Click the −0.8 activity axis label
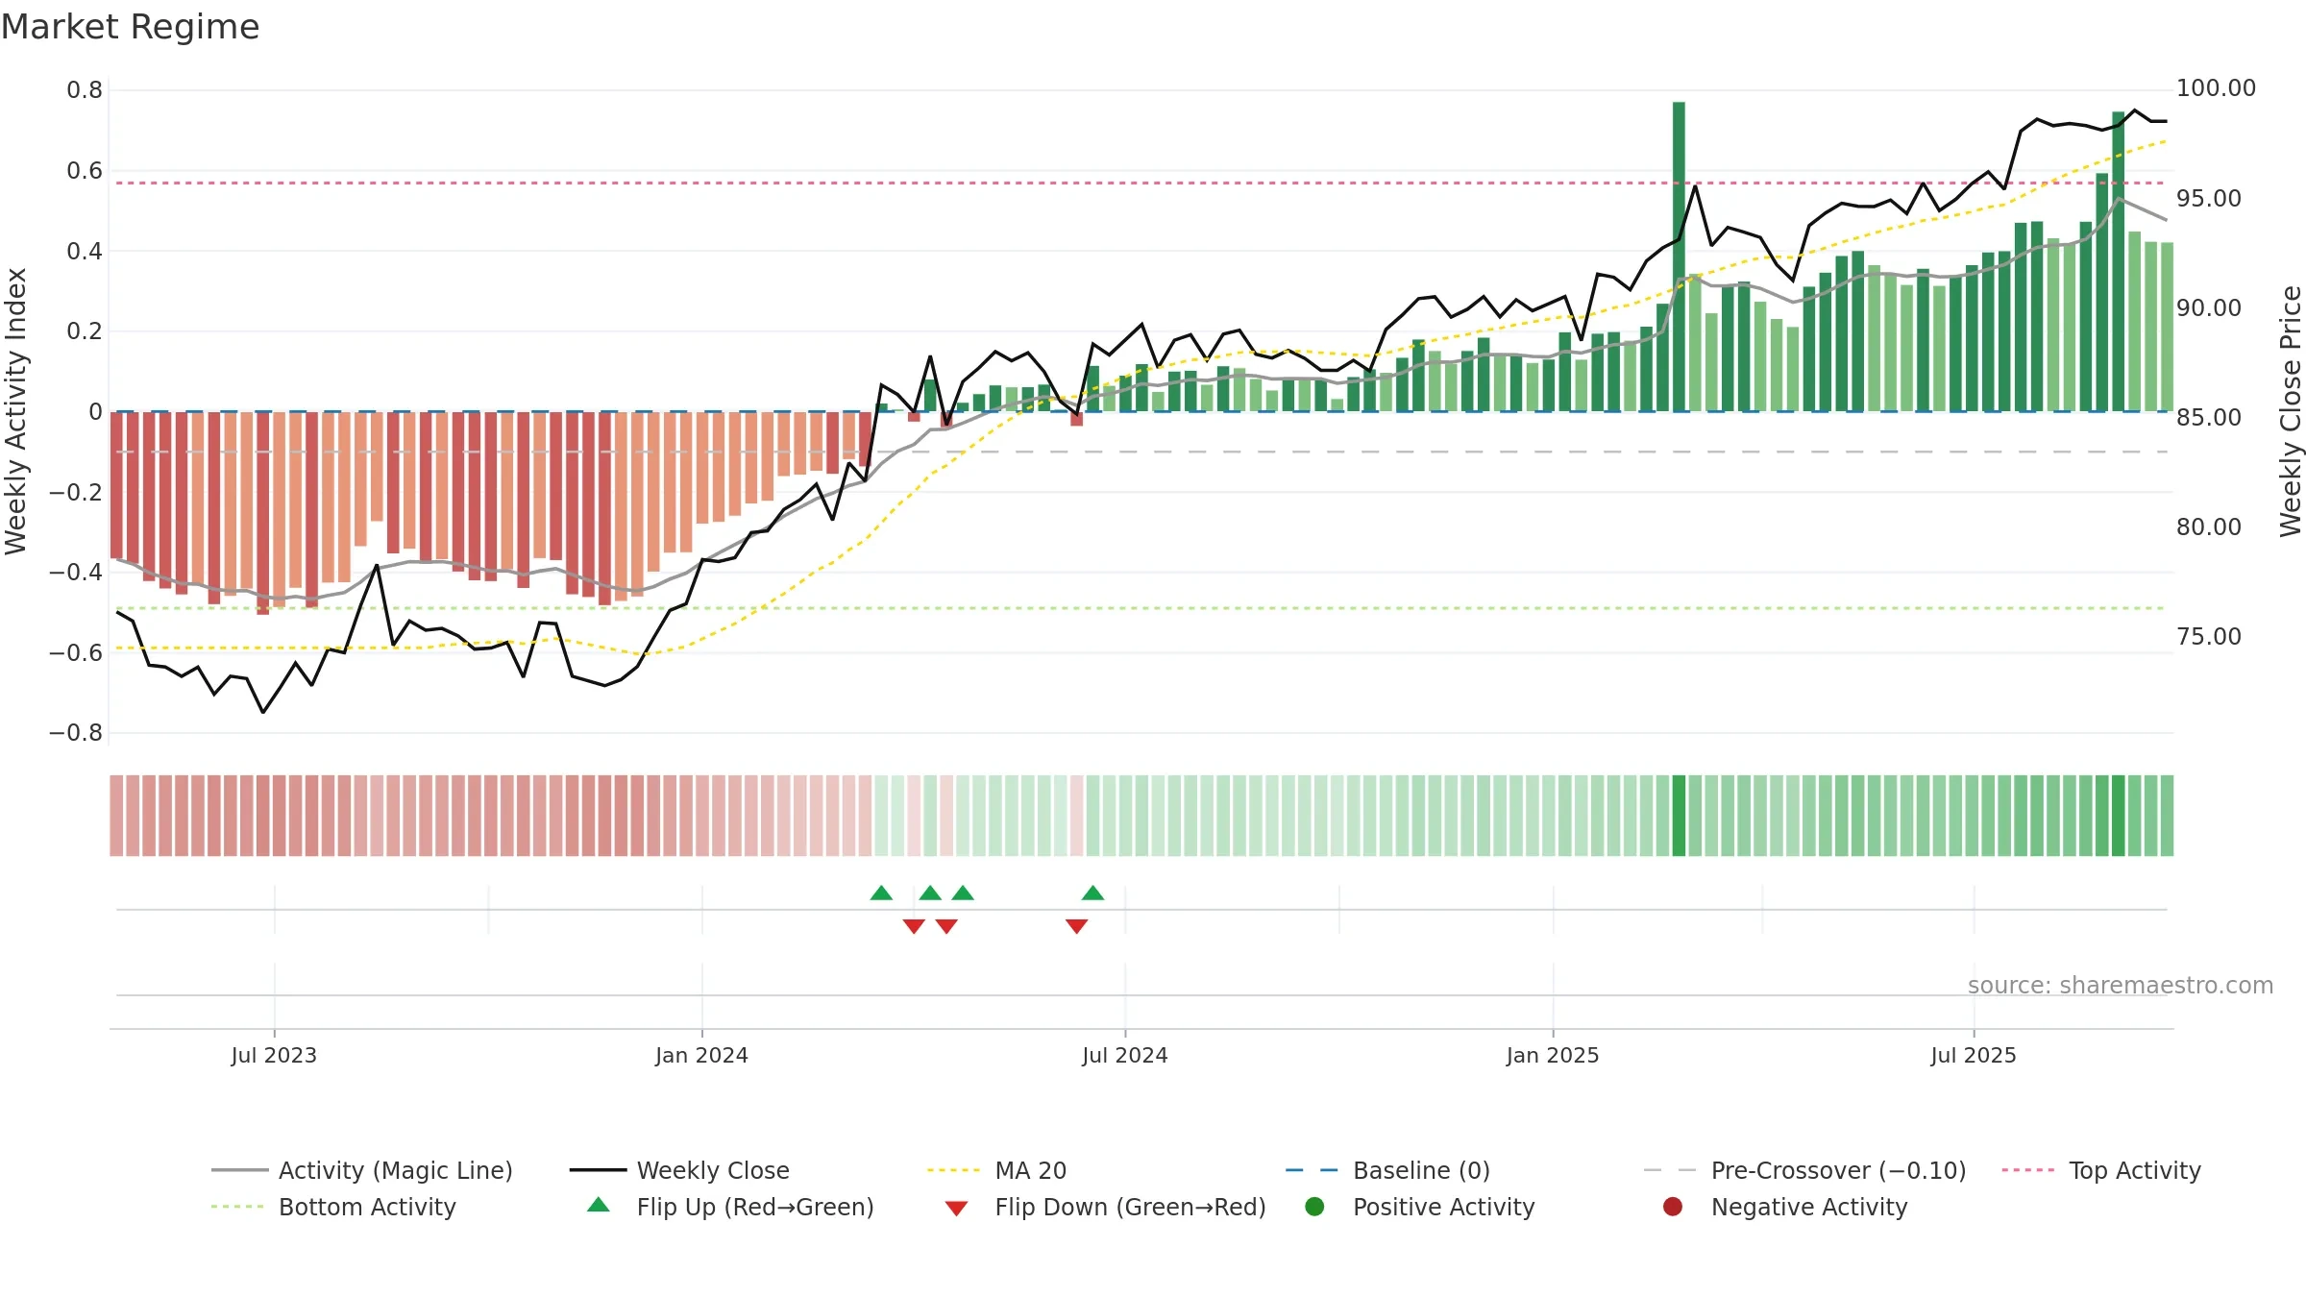The image size is (2306, 1297). pyautogui.click(x=76, y=733)
